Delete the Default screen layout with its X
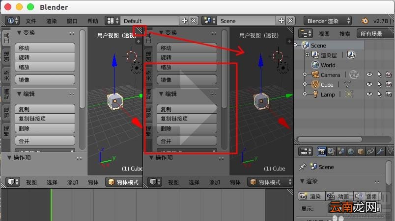The image size is (395, 221). 194,21
